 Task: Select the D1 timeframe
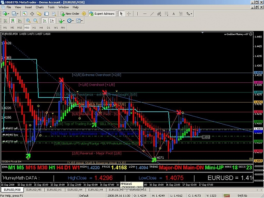tap(49, 27)
